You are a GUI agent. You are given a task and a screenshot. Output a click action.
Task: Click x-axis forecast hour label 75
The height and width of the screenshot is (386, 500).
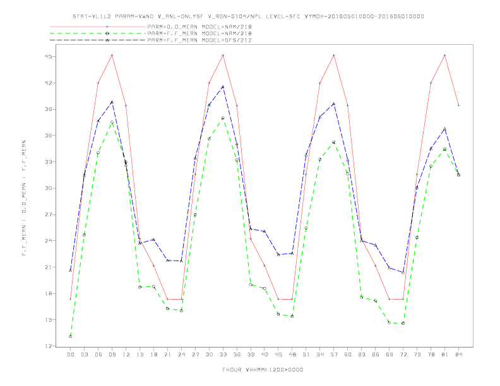tap(417, 354)
